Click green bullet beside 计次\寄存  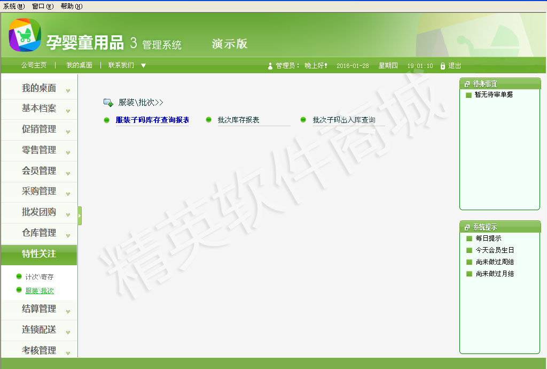[x=19, y=276]
